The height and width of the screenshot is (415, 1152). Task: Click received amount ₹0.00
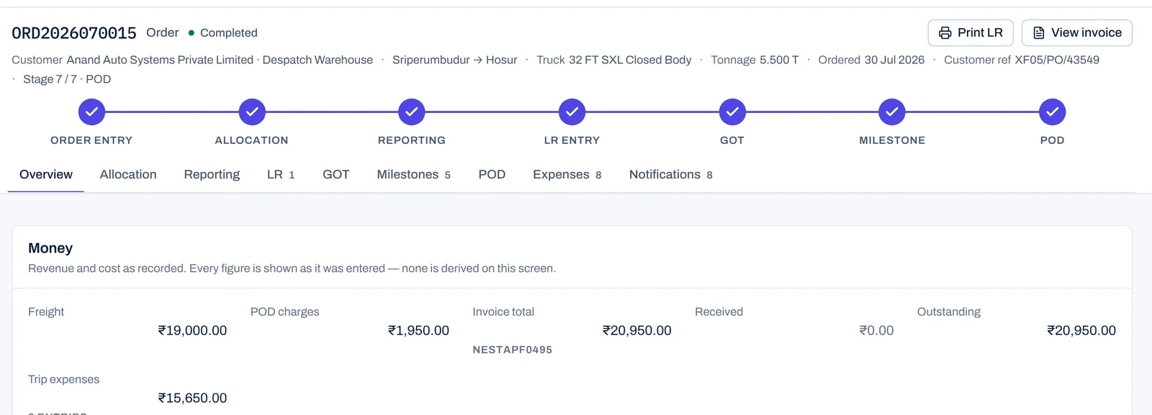tap(876, 330)
